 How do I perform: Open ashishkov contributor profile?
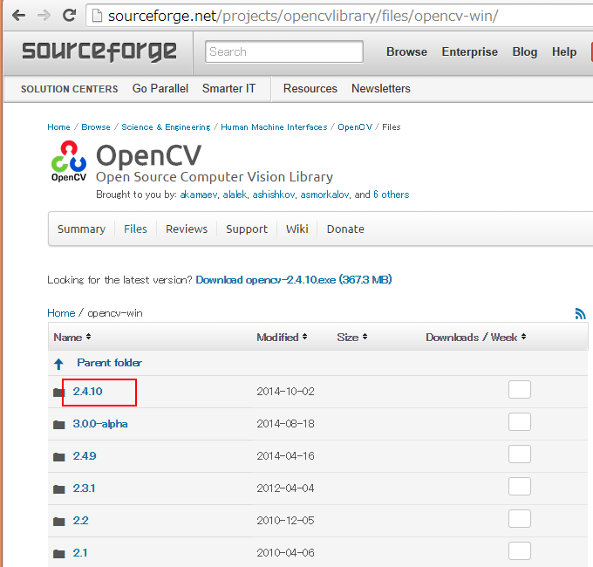pos(274,195)
